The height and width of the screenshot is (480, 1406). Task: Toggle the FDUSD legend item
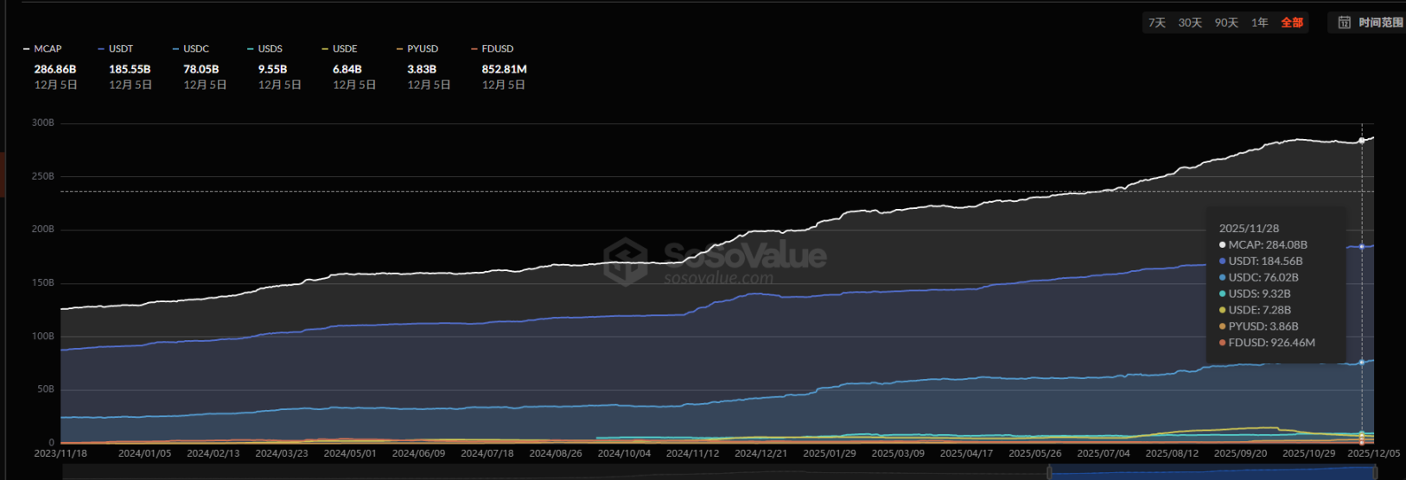coord(497,49)
